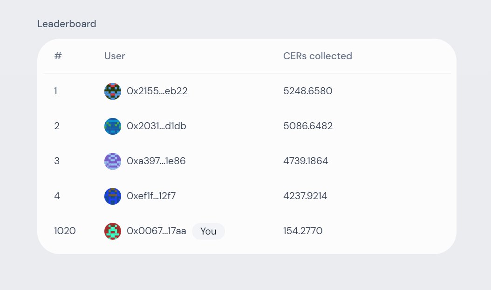
Task: Select the address 0x2155...eb22
Action: tap(157, 91)
